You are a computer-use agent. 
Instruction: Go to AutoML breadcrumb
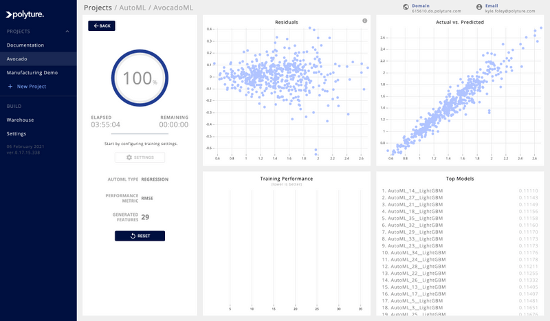[132, 8]
